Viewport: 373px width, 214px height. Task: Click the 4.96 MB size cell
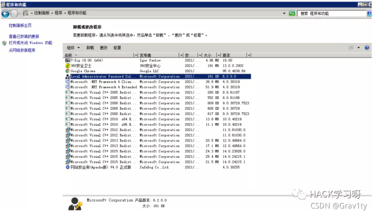[x=212, y=61]
